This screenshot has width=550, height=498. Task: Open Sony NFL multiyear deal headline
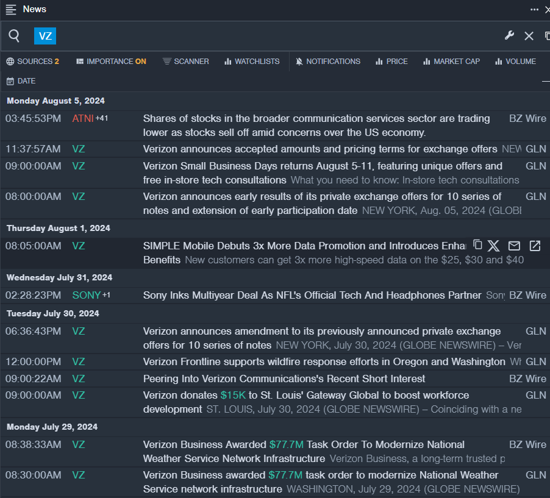[312, 295]
